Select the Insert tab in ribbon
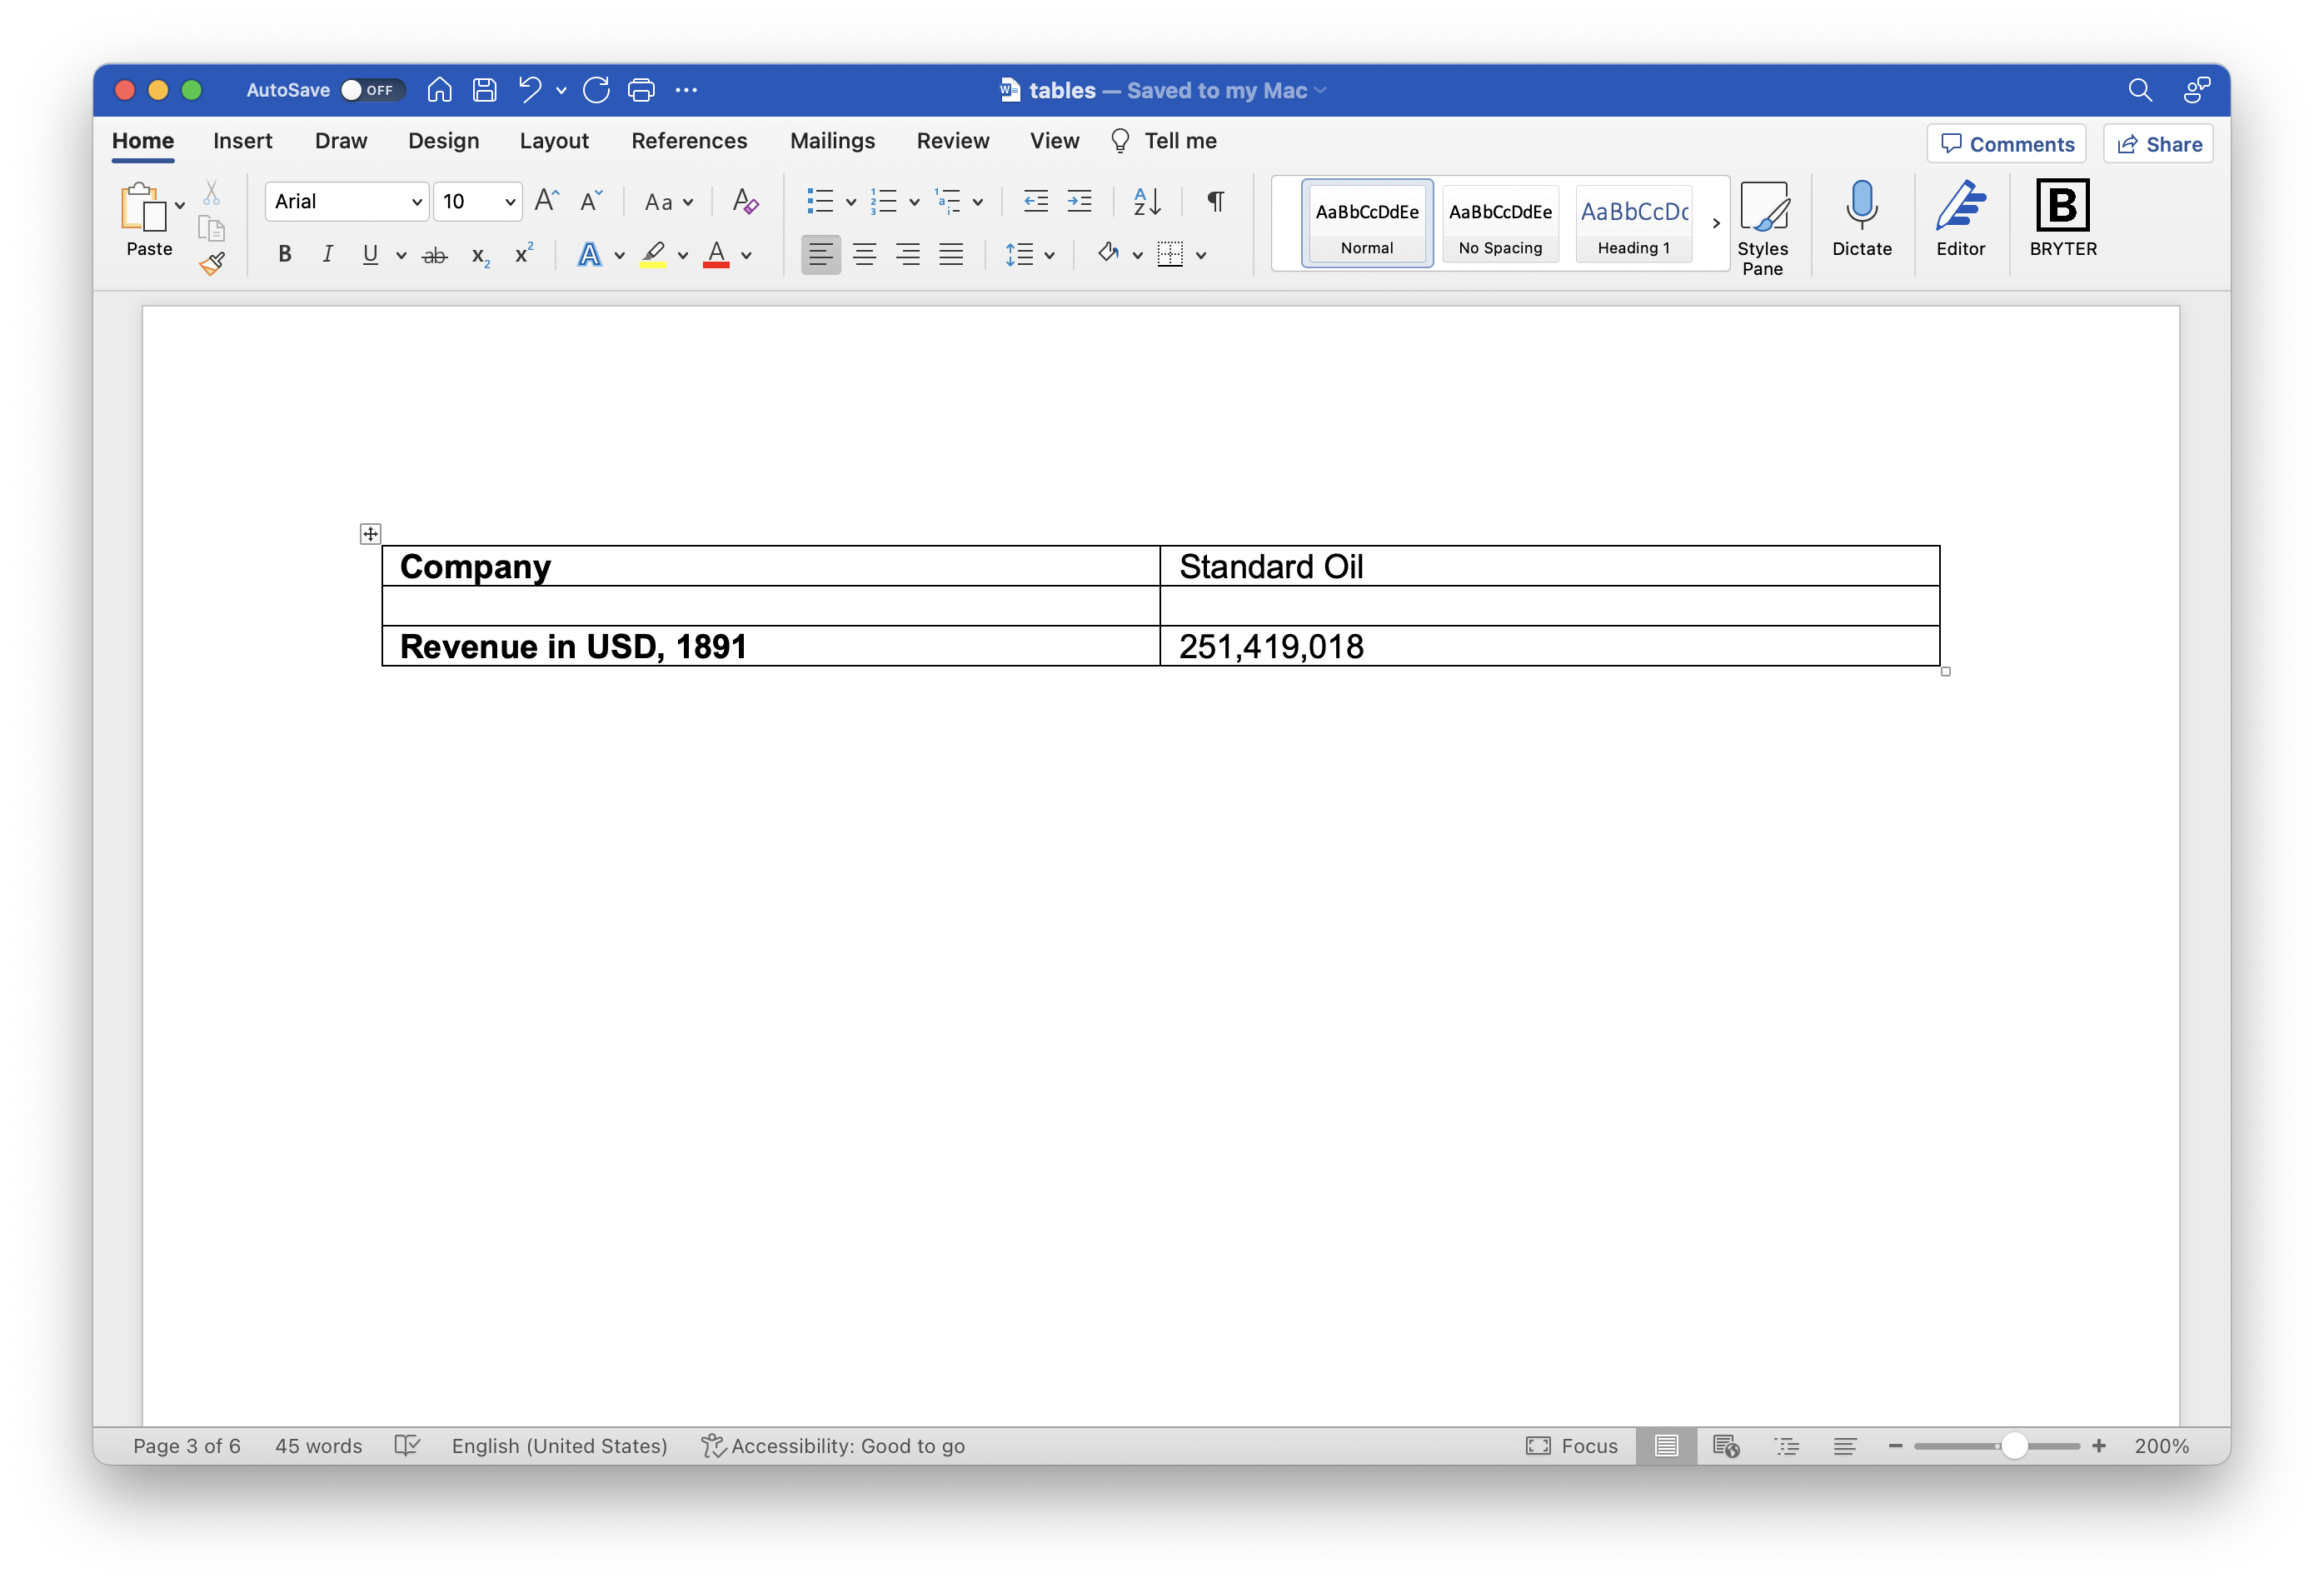 (x=242, y=139)
